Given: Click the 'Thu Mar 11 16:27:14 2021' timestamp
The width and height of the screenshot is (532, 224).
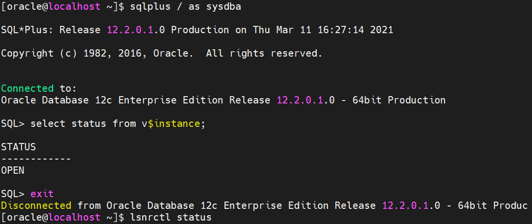Looking at the screenshot, I should point(323,30).
